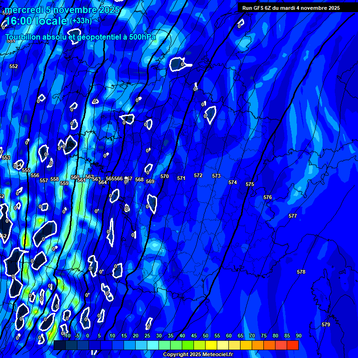Click the 577 geopotential contour label

pos(293,216)
